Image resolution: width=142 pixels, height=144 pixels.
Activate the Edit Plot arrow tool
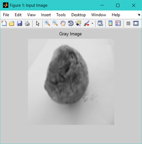(38, 23)
